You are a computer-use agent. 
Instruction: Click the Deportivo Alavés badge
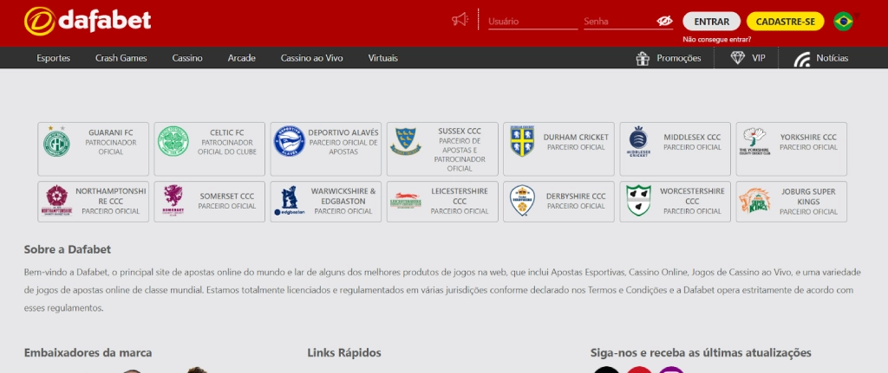pyautogui.click(x=290, y=142)
